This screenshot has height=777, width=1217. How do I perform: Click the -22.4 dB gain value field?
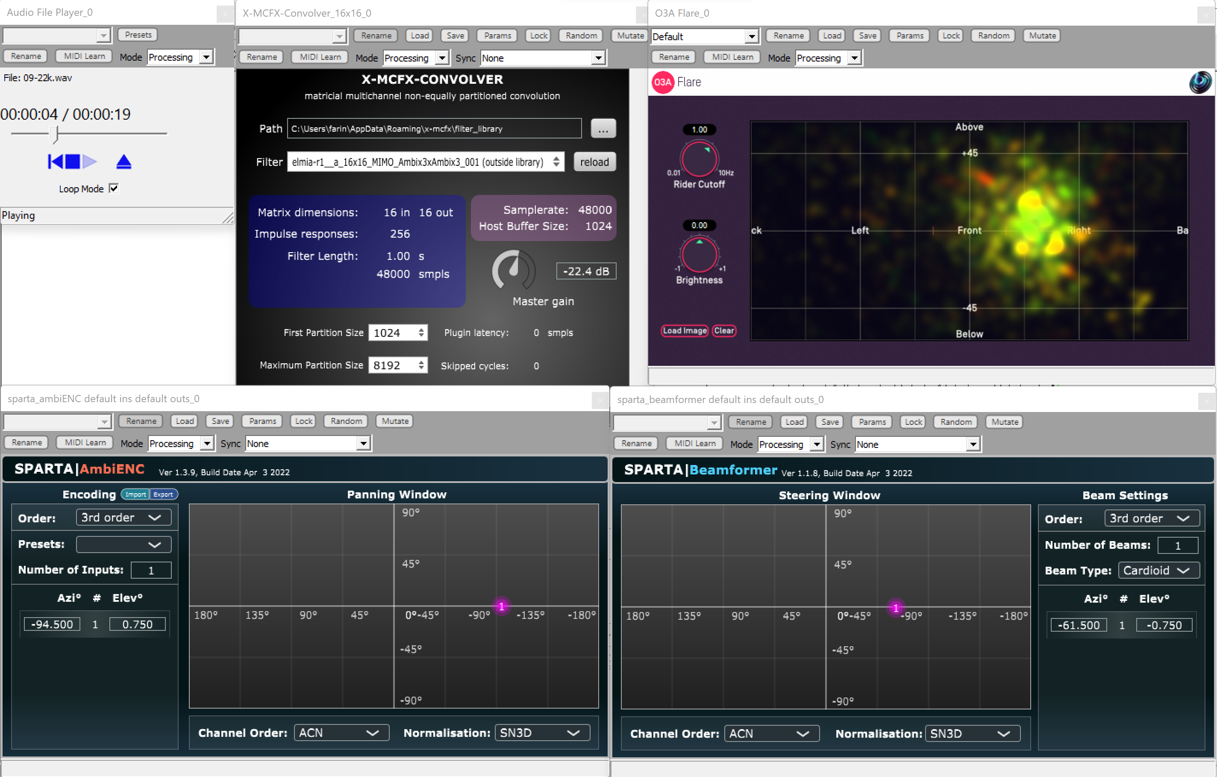tap(586, 271)
